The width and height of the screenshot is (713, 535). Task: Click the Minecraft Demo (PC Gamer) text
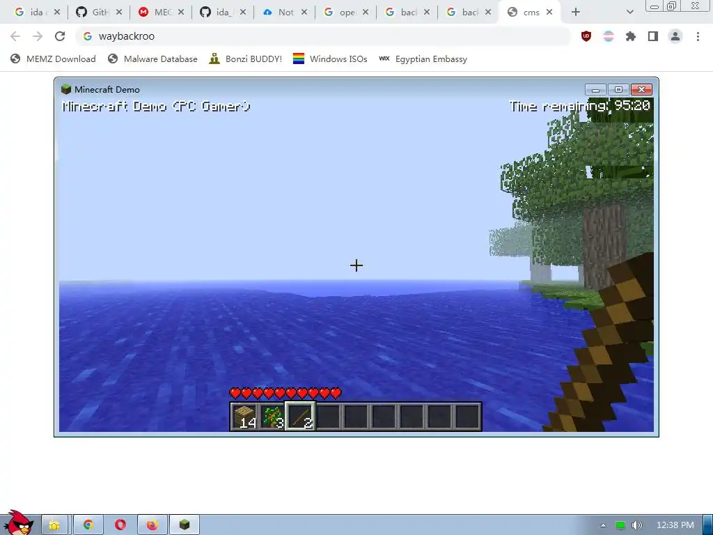(x=156, y=107)
